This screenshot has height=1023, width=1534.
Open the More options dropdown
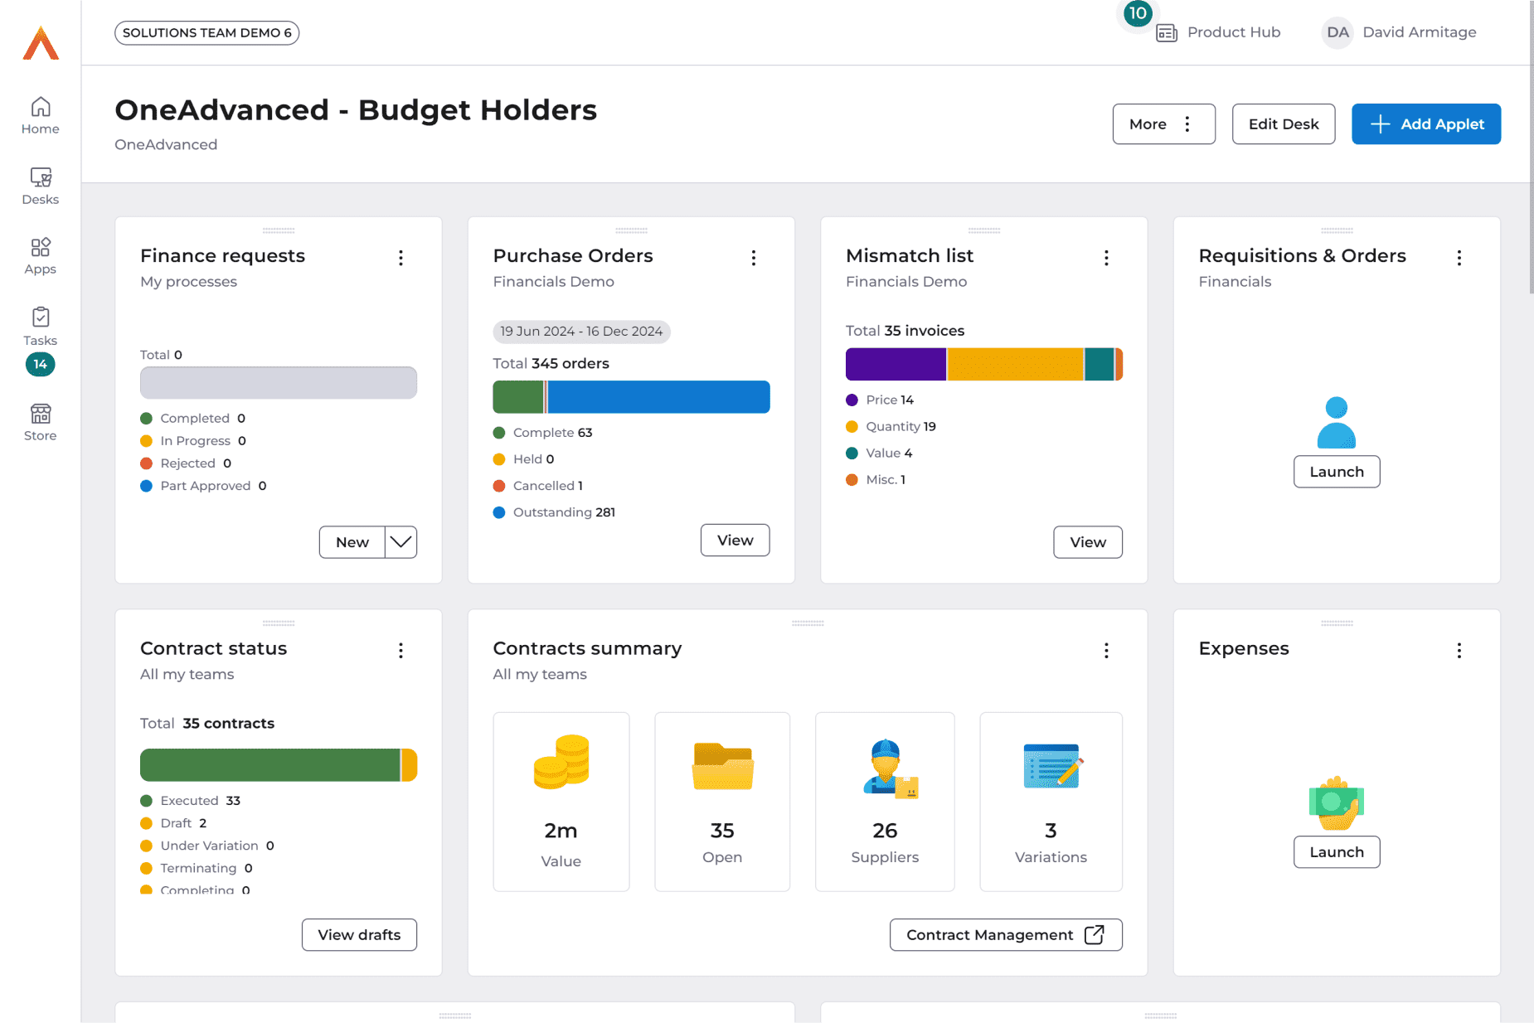coord(1163,124)
